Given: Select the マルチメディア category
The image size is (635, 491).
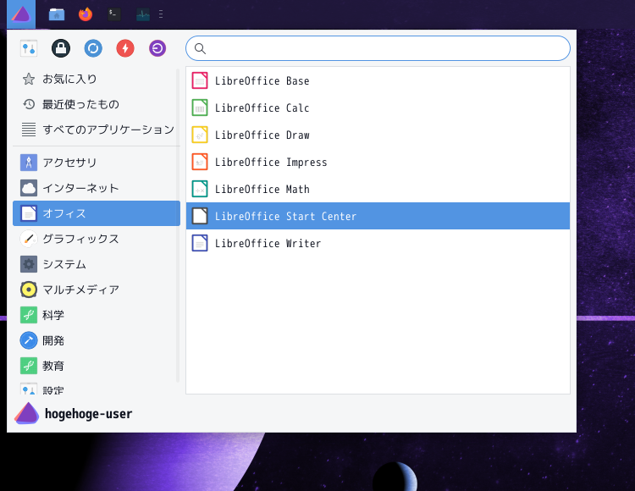Looking at the screenshot, I should point(97,290).
